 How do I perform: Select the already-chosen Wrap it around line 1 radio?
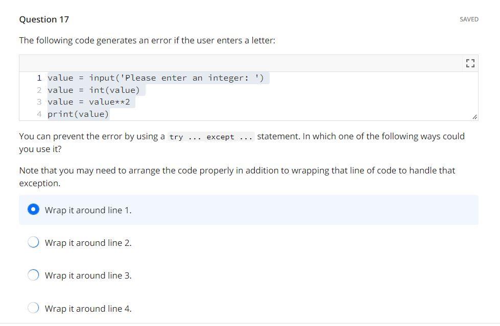pyautogui.click(x=33, y=209)
